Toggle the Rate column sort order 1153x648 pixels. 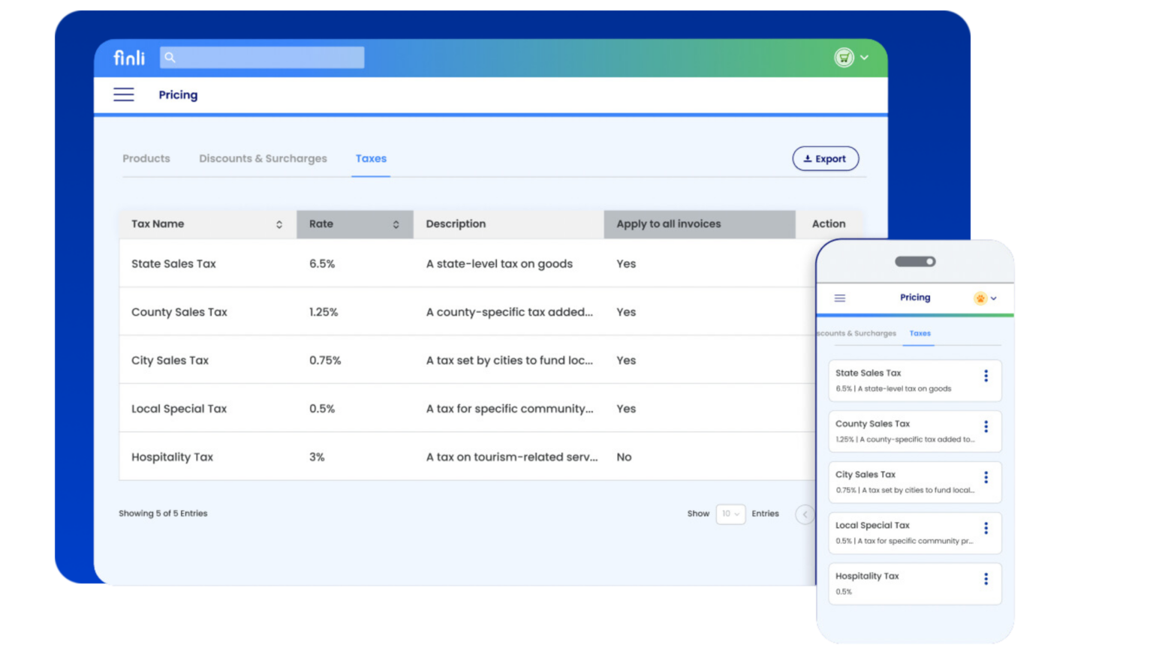(396, 223)
